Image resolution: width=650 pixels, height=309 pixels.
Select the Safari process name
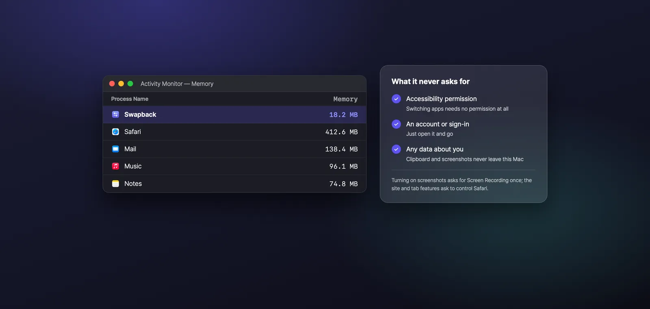pos(132,132)
